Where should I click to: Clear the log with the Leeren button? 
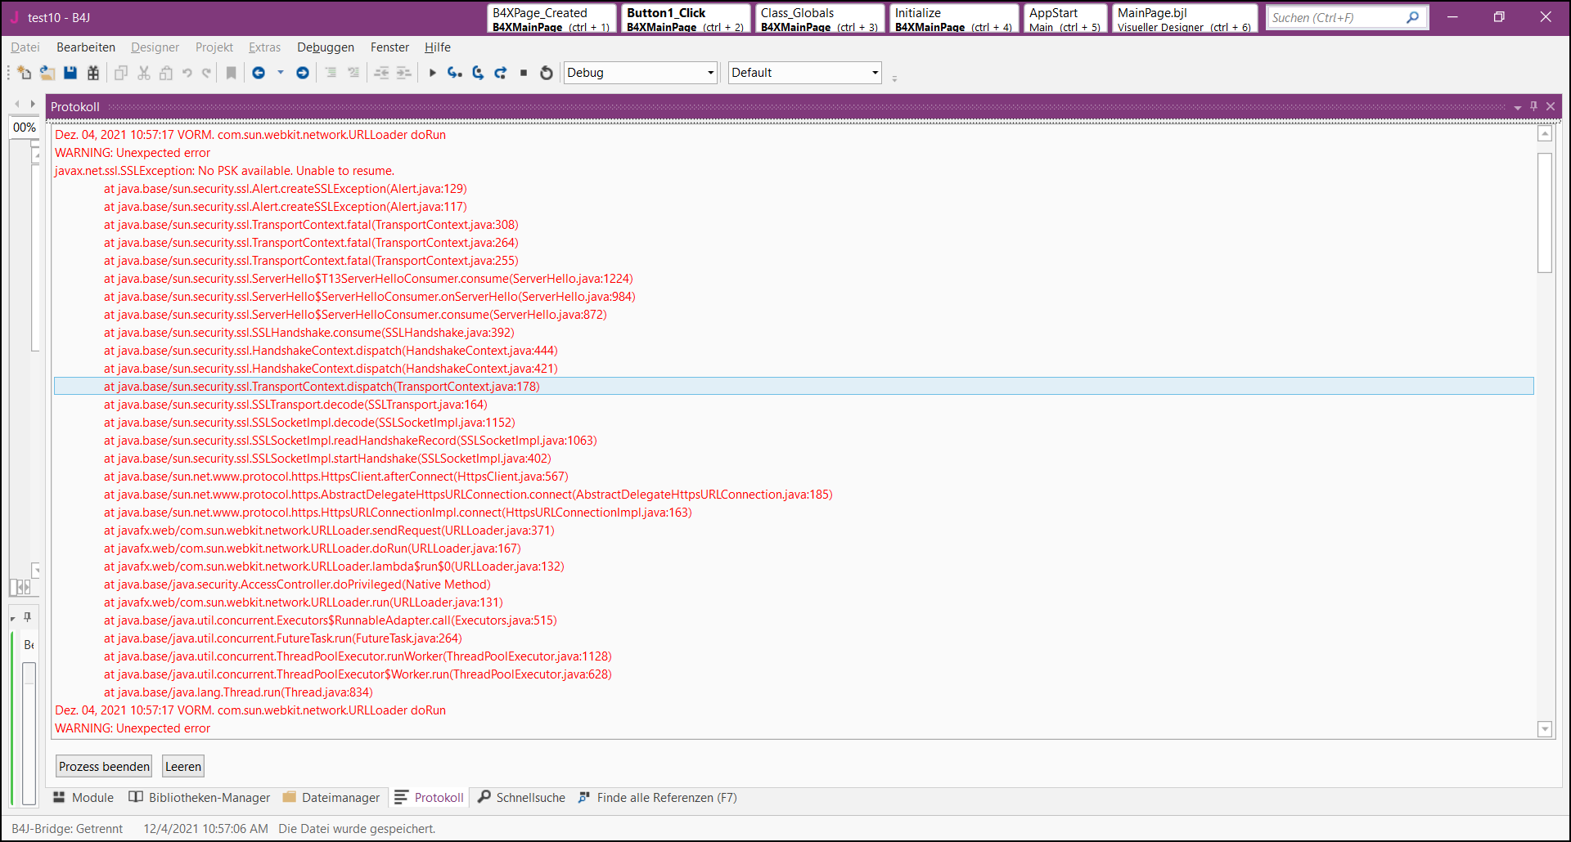coord(183,767)
